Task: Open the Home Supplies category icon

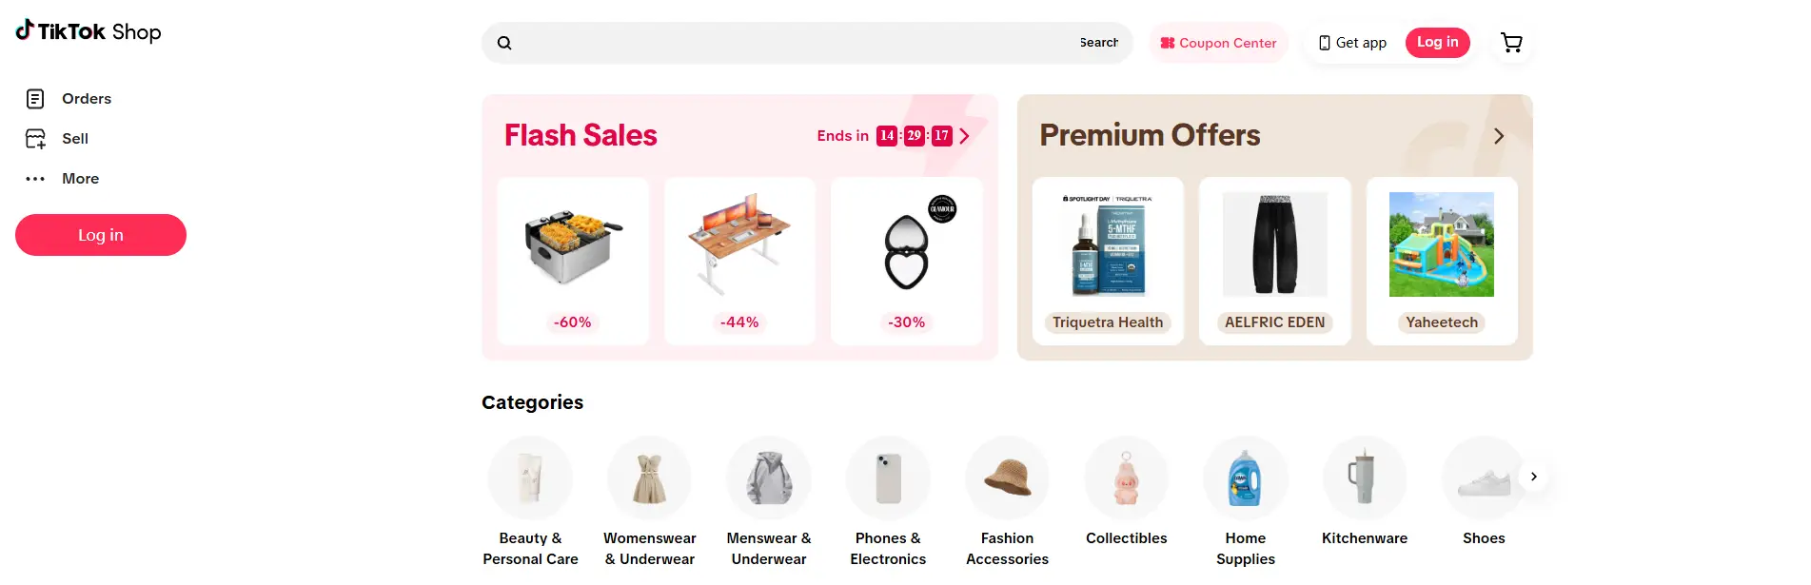Action: (1245, 478)
